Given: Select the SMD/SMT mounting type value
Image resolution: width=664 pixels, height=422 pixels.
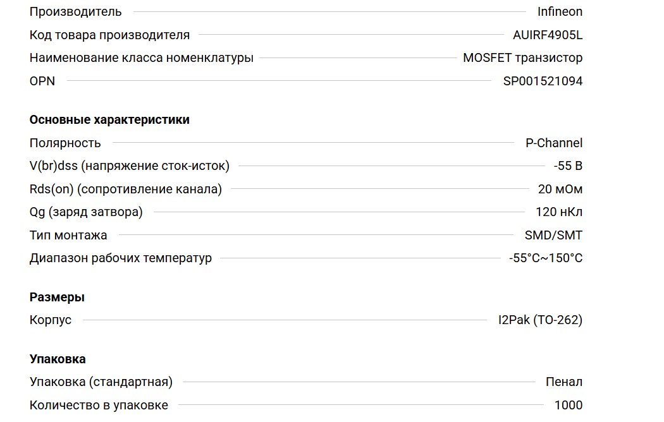Looking at the screenshot, I should click(553, 235).
